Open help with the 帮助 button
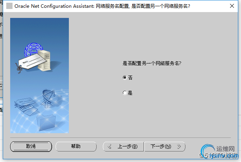 click(x=76, y=146)
